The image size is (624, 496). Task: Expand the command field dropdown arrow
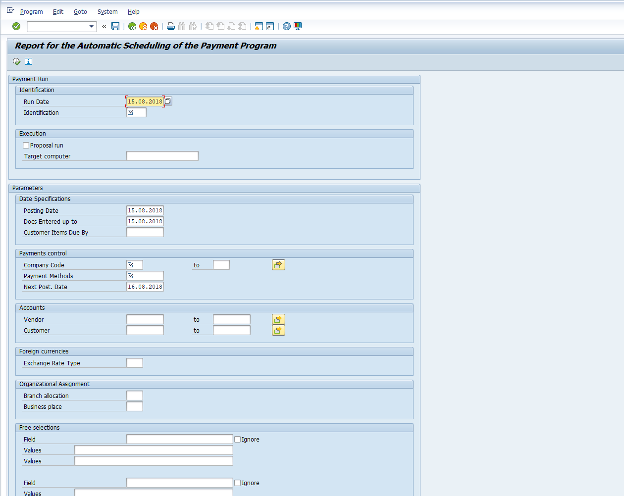pos(92,26)
